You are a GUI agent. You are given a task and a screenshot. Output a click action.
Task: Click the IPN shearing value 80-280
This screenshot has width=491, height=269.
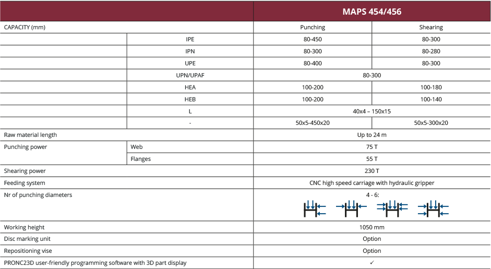431,51
